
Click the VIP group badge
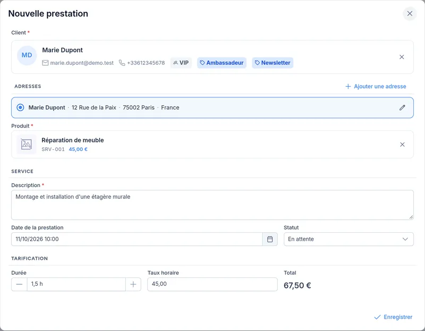(x=181, y=63)
